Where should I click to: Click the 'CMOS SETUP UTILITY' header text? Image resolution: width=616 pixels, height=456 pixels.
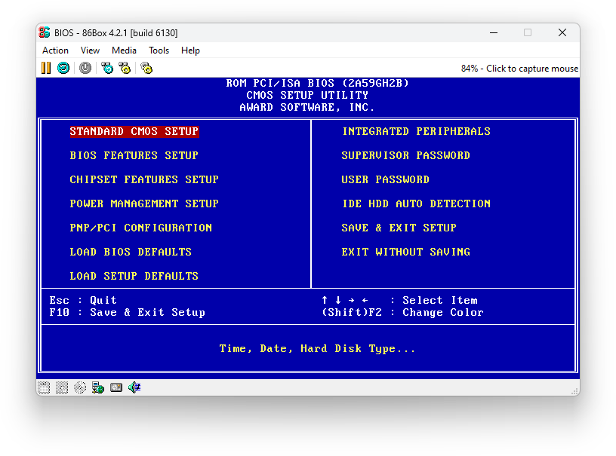coord(307,95)
